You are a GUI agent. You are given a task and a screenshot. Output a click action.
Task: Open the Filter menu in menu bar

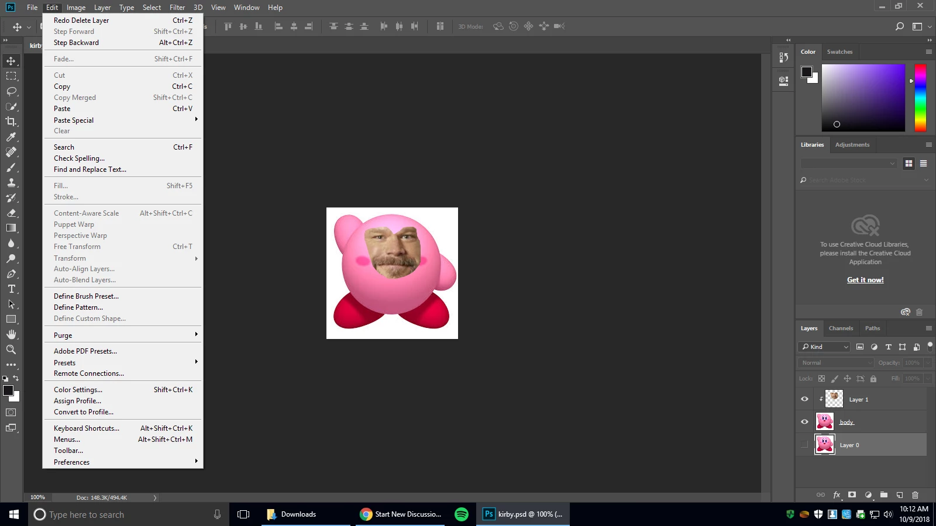click(177, 7)
